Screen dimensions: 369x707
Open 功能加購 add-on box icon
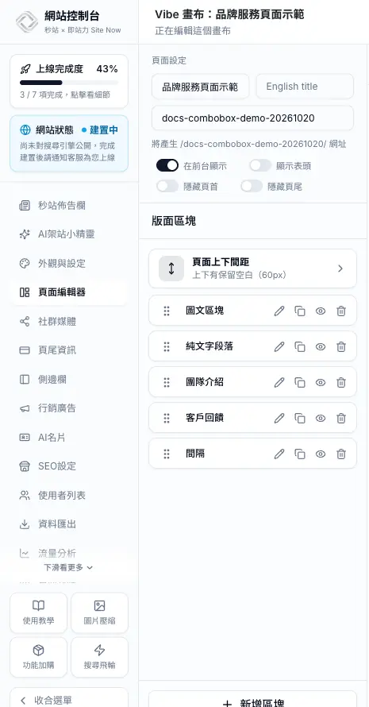coord(38,656)
